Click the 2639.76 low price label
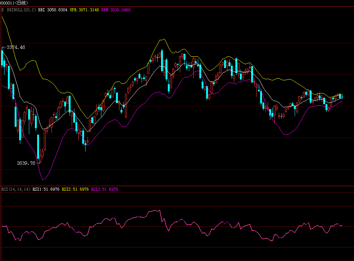 [x=26, y=163]
